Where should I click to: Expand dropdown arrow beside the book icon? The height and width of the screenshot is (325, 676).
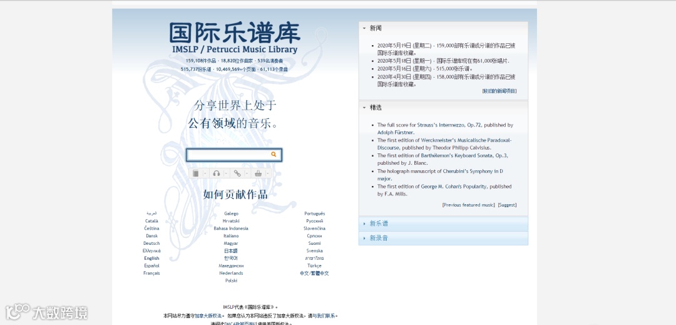pyautogui.click(x=205, y=173)
